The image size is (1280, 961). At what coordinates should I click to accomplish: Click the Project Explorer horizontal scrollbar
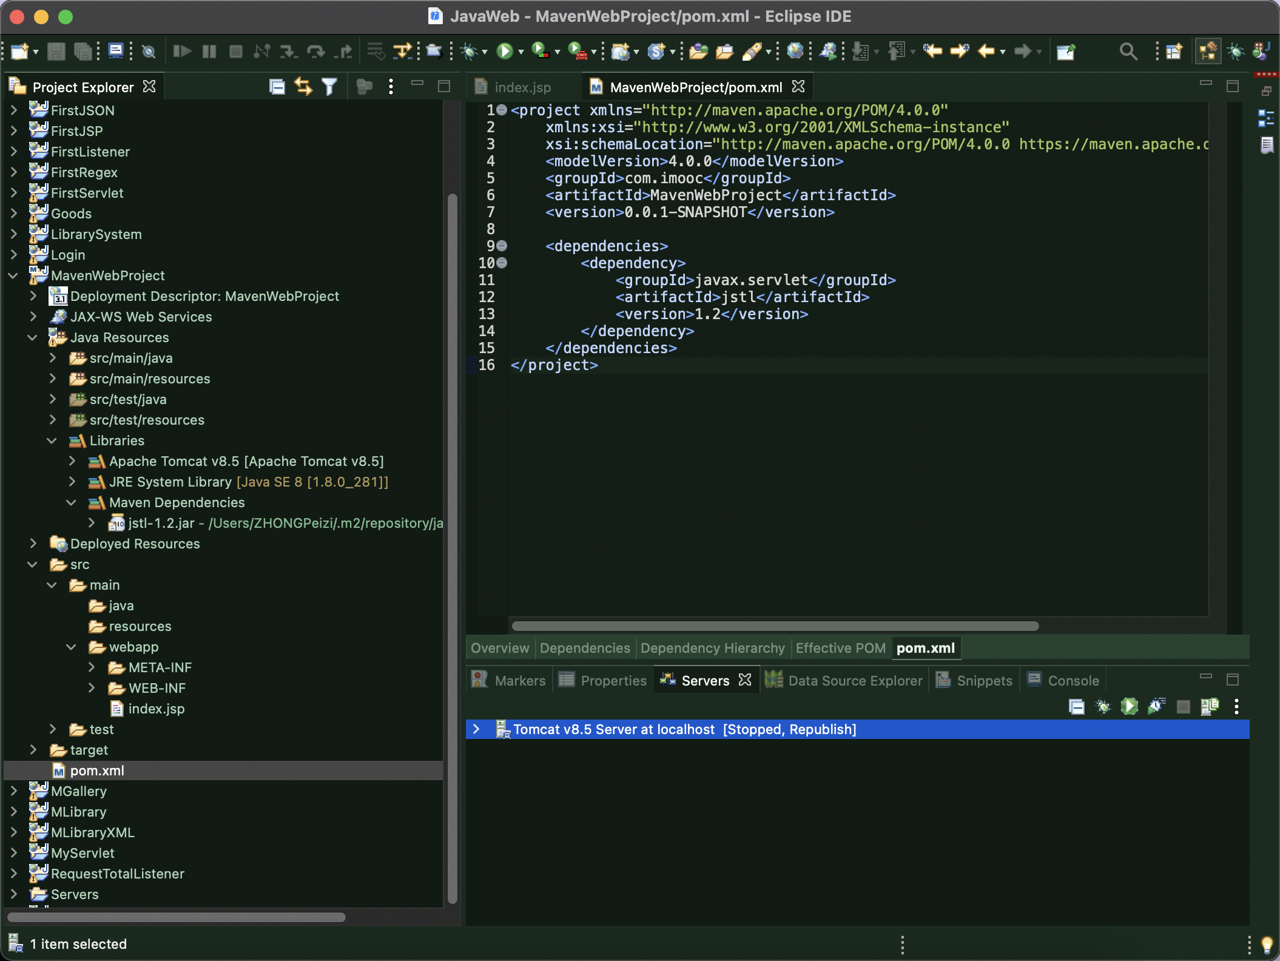click(x=176, y=917)
